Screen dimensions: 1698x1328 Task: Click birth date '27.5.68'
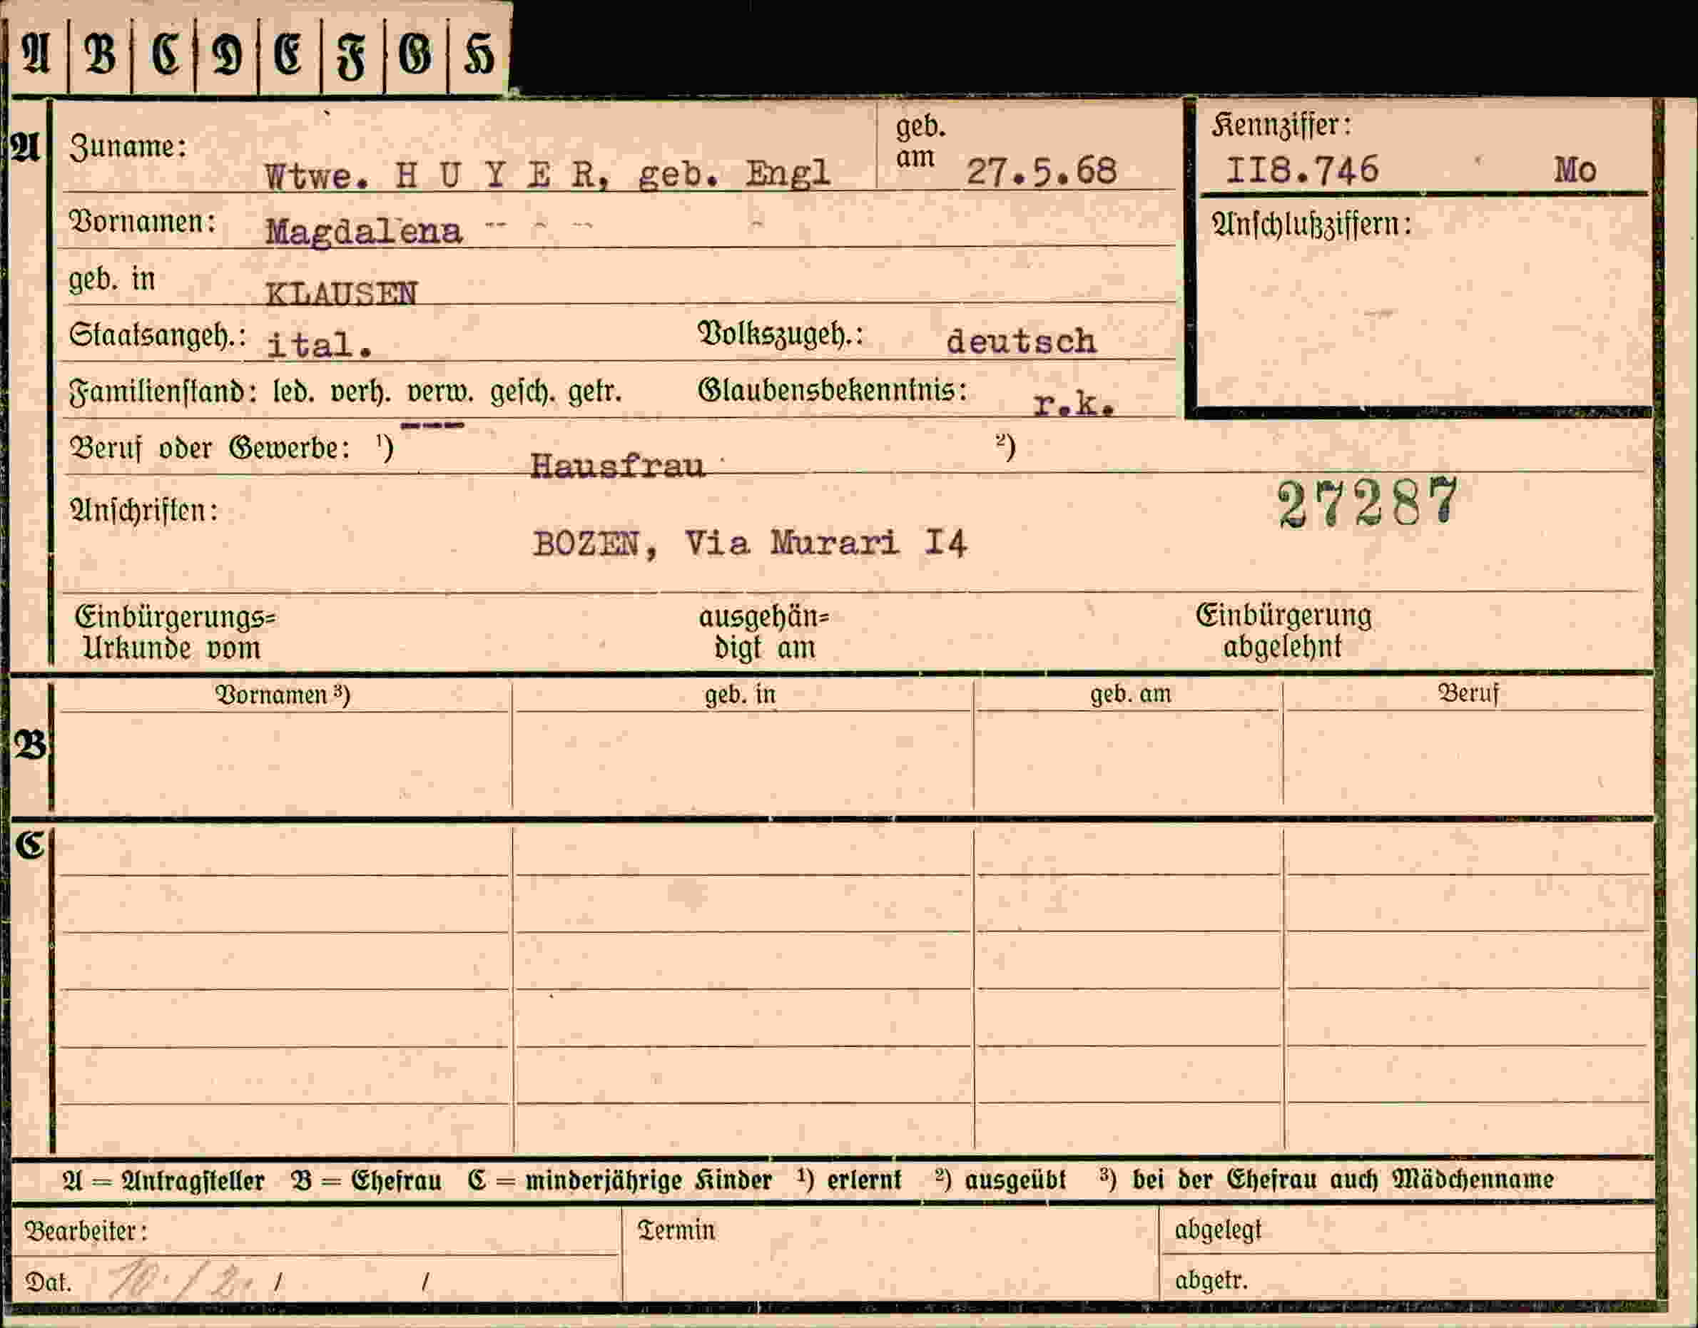click(x=1042, y=170)
